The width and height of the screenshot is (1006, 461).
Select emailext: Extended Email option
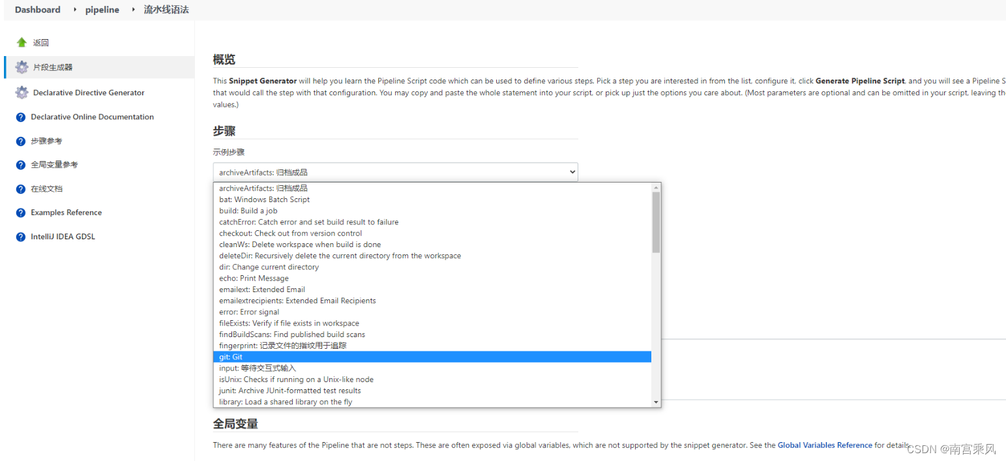click(432, 290)
